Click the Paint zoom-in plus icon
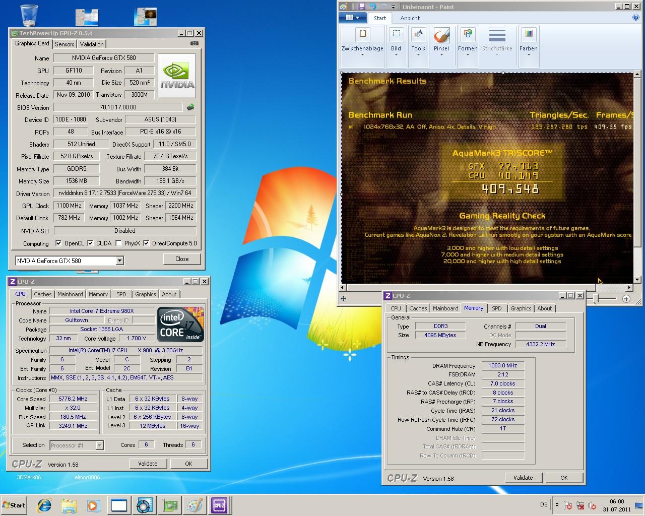Viewport: 645px width, 516px height. 626,299
